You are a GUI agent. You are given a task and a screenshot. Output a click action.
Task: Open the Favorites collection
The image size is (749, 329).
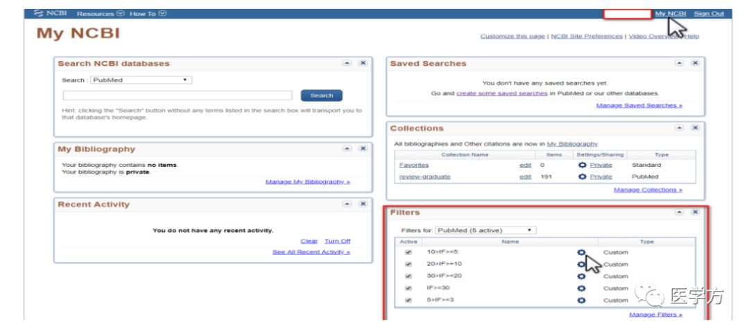tap(413, 165)
